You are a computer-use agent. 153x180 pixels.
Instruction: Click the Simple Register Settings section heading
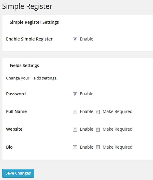34,22
